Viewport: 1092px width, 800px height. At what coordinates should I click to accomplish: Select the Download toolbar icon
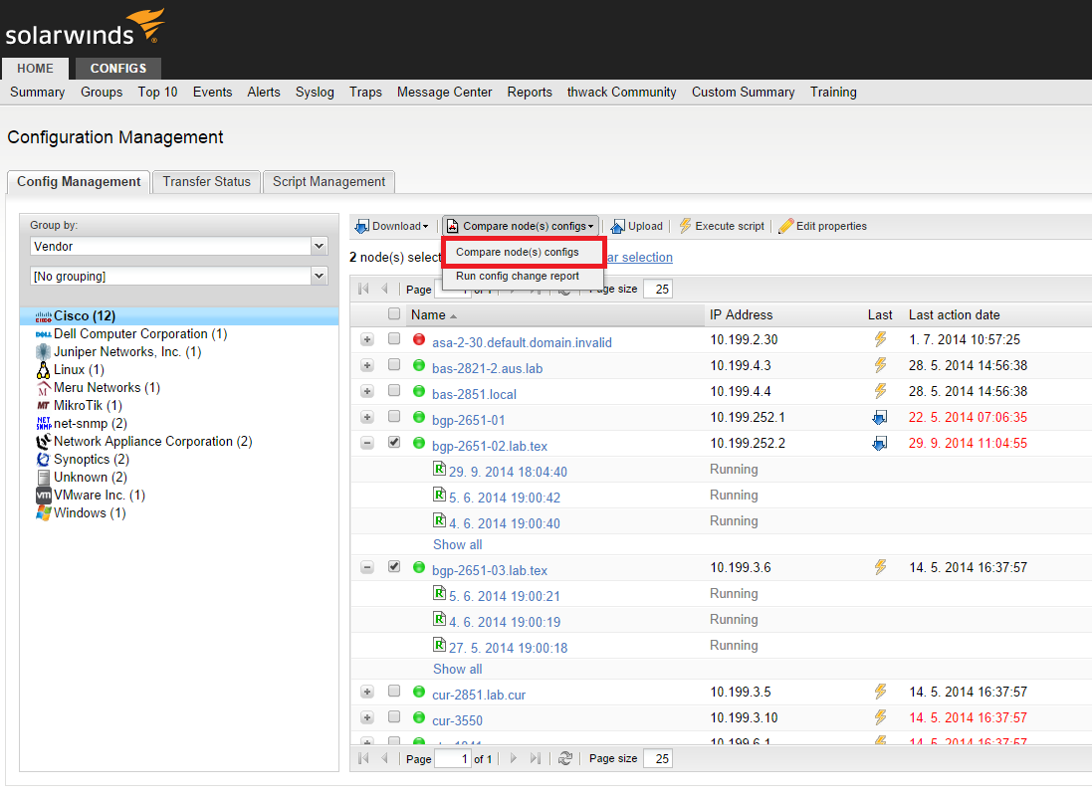pos(363,226)
